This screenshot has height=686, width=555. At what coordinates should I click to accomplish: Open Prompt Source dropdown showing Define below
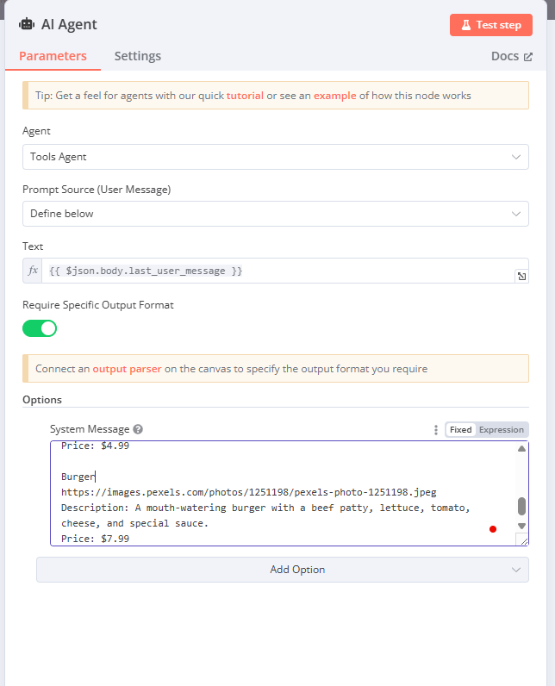[276, 214]
